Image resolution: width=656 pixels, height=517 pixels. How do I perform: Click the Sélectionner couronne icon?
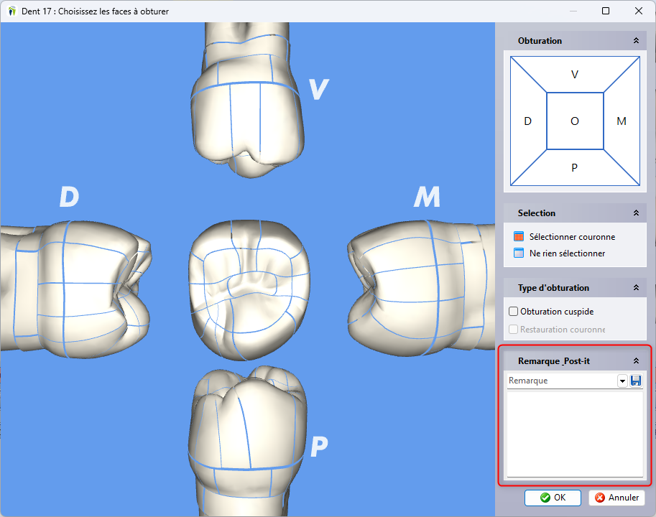519,236
